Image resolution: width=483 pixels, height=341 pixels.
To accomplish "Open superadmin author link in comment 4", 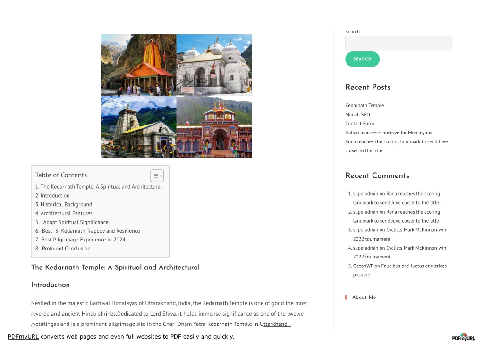I will (x=365, y=248).
